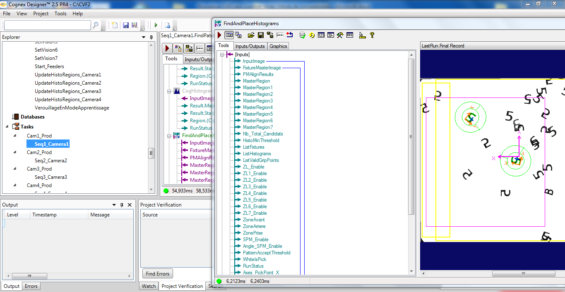Collapse the Cam2_Prod node in Explorer
This screenshot has height=292, width=565.
[15, 152]
